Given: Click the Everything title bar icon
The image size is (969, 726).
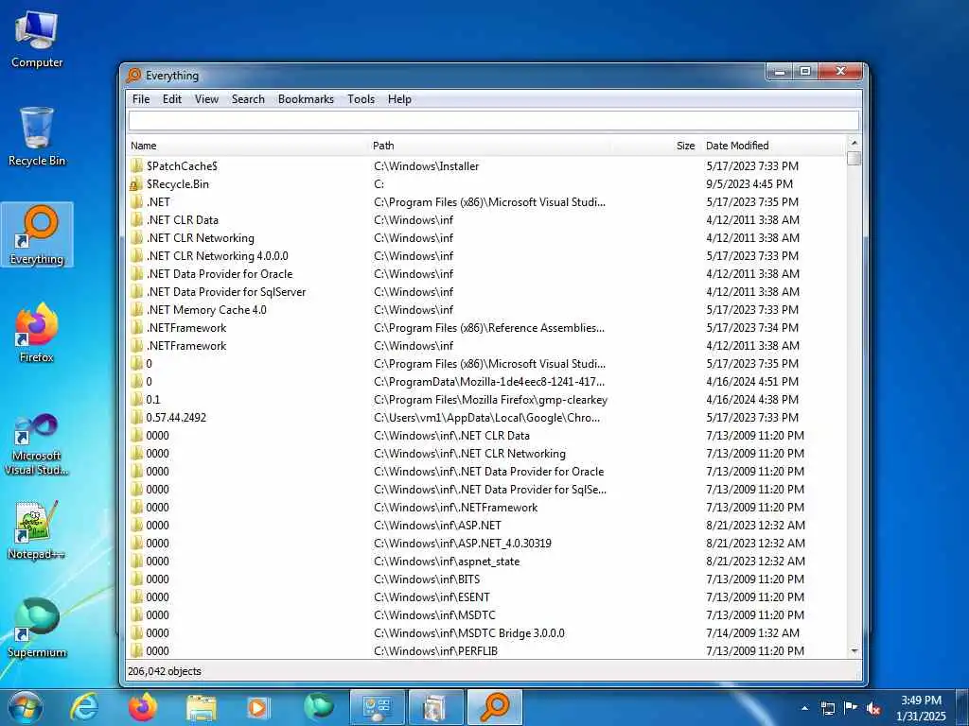Looking at the screenshot, I should pos(133,76).
